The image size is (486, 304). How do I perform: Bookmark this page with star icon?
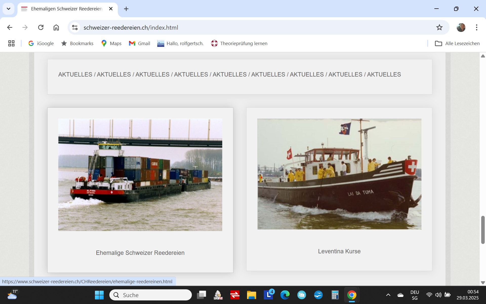[439, 27]
